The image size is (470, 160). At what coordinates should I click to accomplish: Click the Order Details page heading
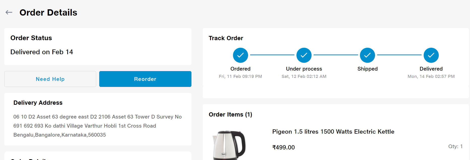pyautogui.click(x=48, y=13)
